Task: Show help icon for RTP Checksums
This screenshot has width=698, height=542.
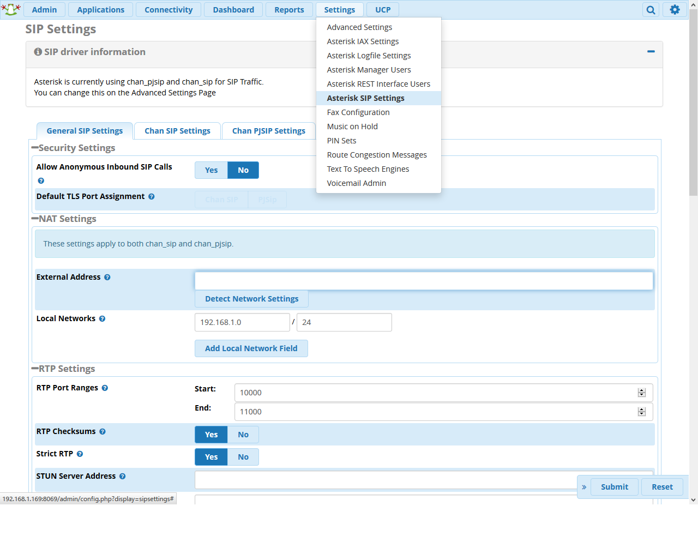Action: click(x=103, y=431)
